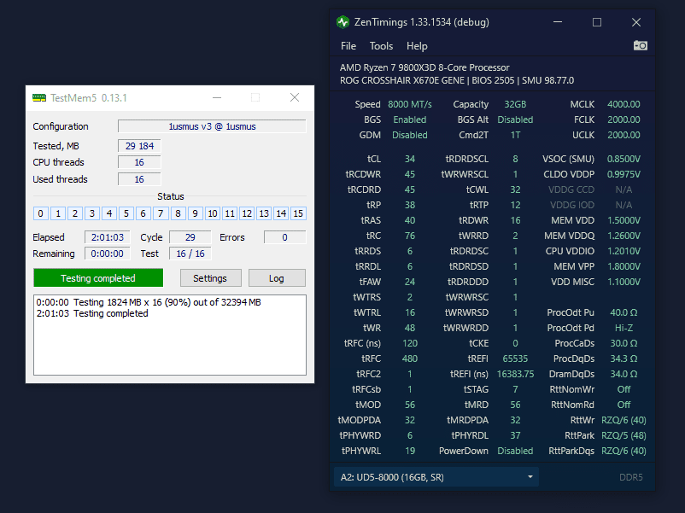The image size is (685, 513).
Task: Click the tREFI value 65535
Action: point(515,359)
